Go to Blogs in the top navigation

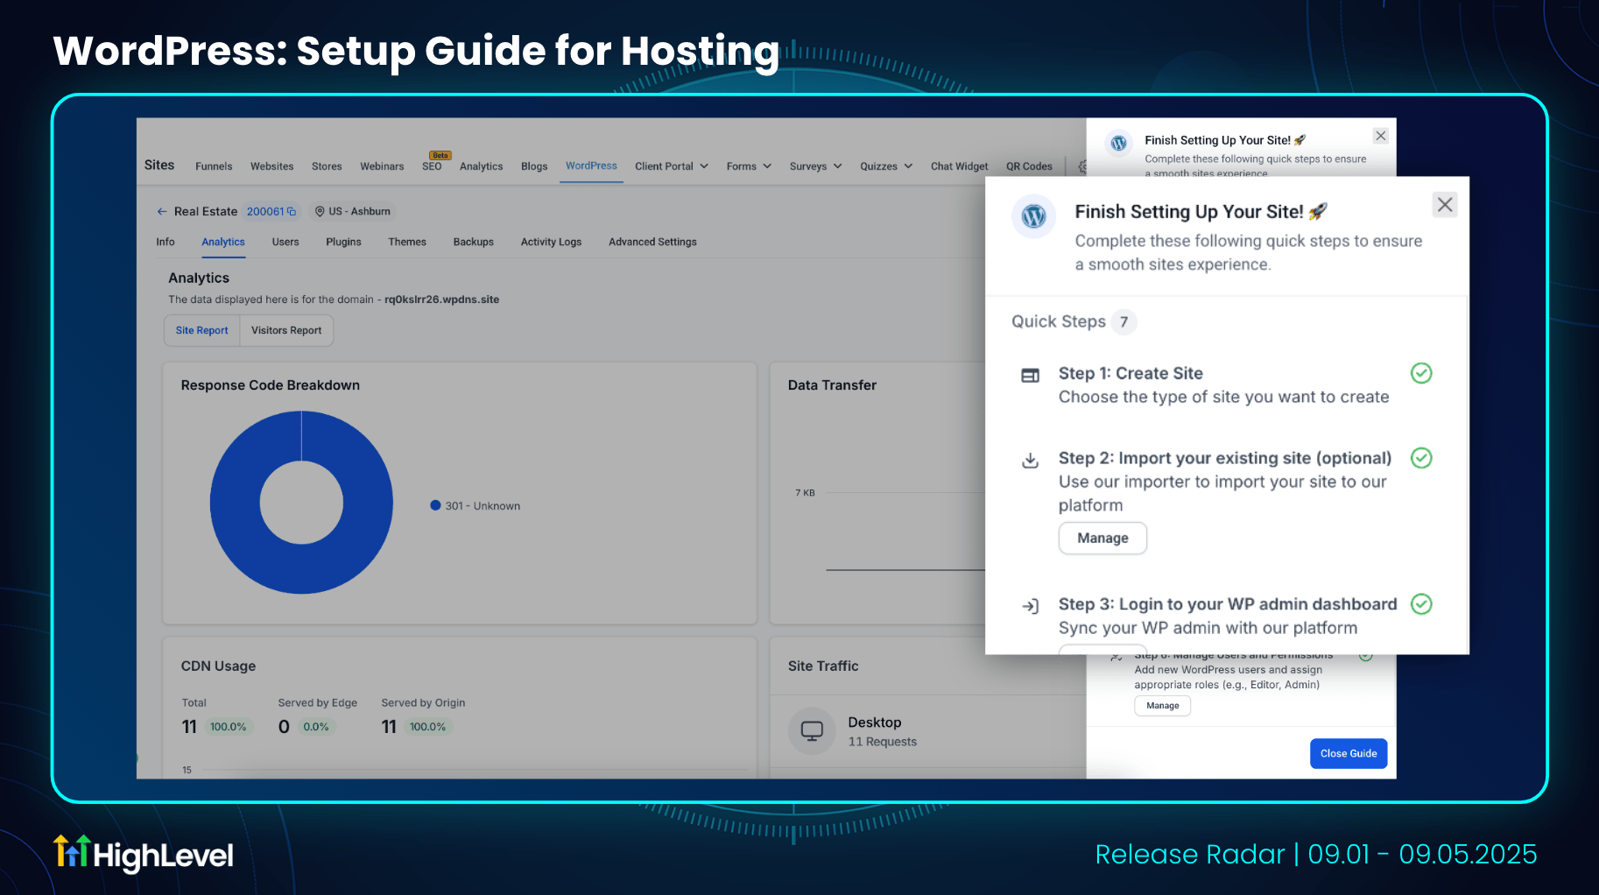tap(534, 166)
